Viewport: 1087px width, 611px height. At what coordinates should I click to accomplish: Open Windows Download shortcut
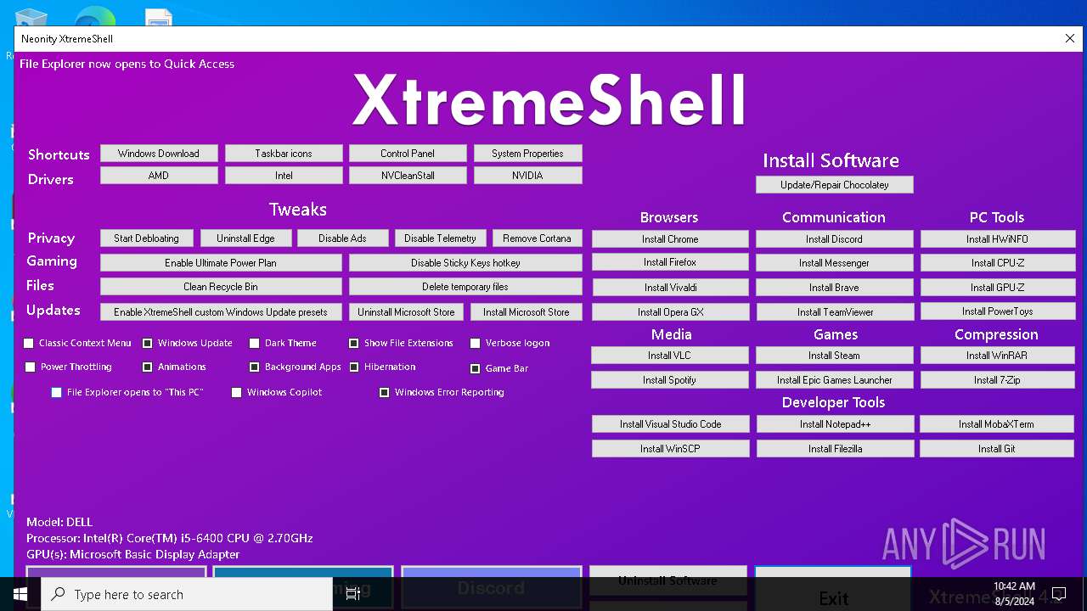159,154
